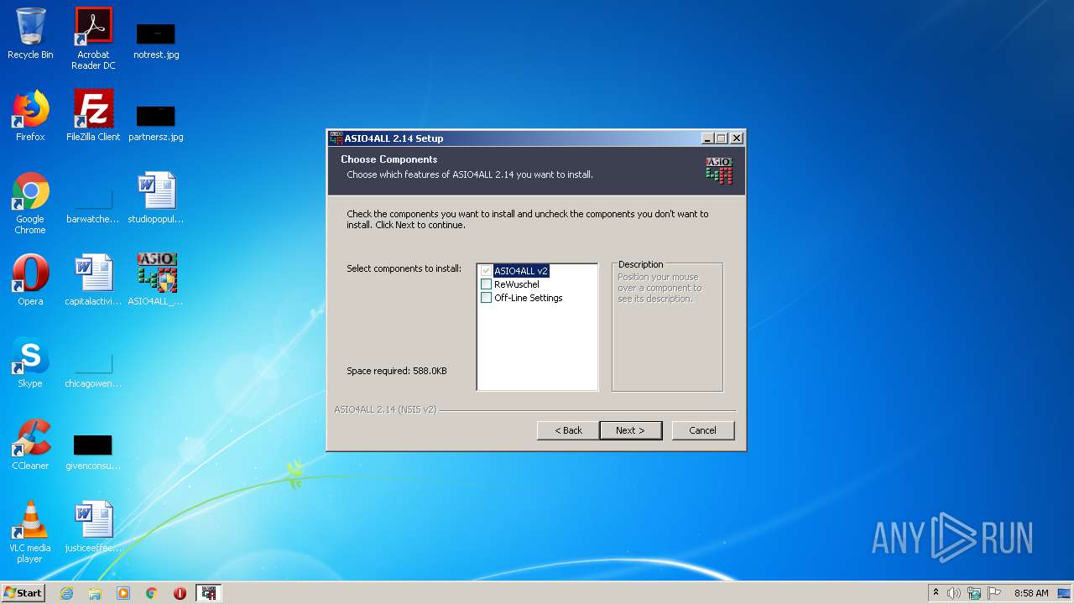The height and width of the screenshot is (604, 1074).
Task: Check the ReWuschel component checkbox
Action: pyautogui.click(x=486, y=284)
